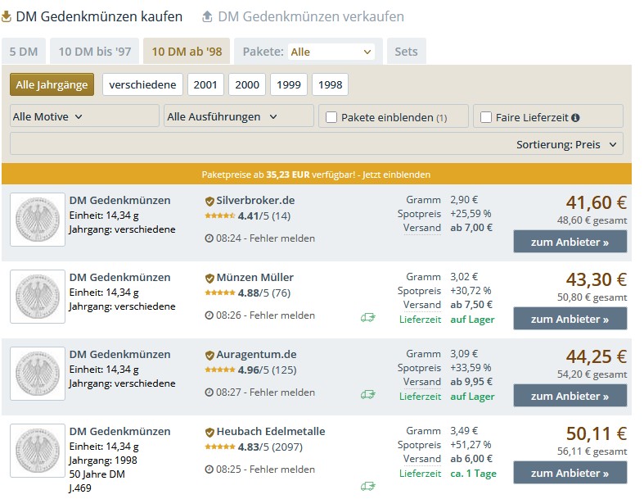This screenshot has width=644, height=499.
Task: Click the delivery truck icon in Heubach Edelmetalle row
Action: (367, 486)
